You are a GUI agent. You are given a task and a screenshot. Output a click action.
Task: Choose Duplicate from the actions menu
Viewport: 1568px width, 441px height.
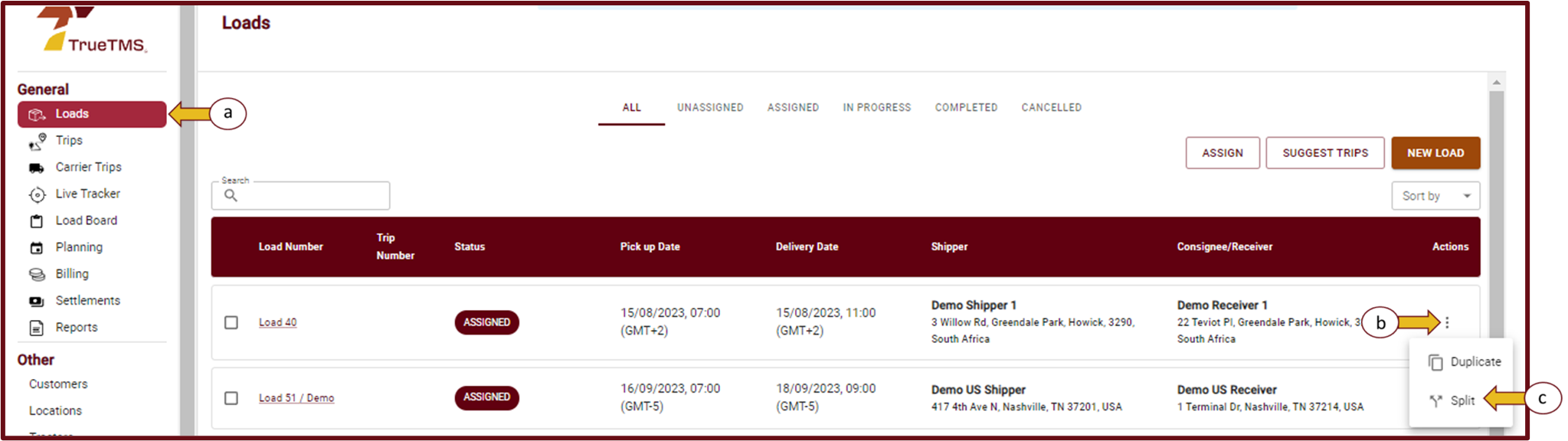pos(1475,362)
